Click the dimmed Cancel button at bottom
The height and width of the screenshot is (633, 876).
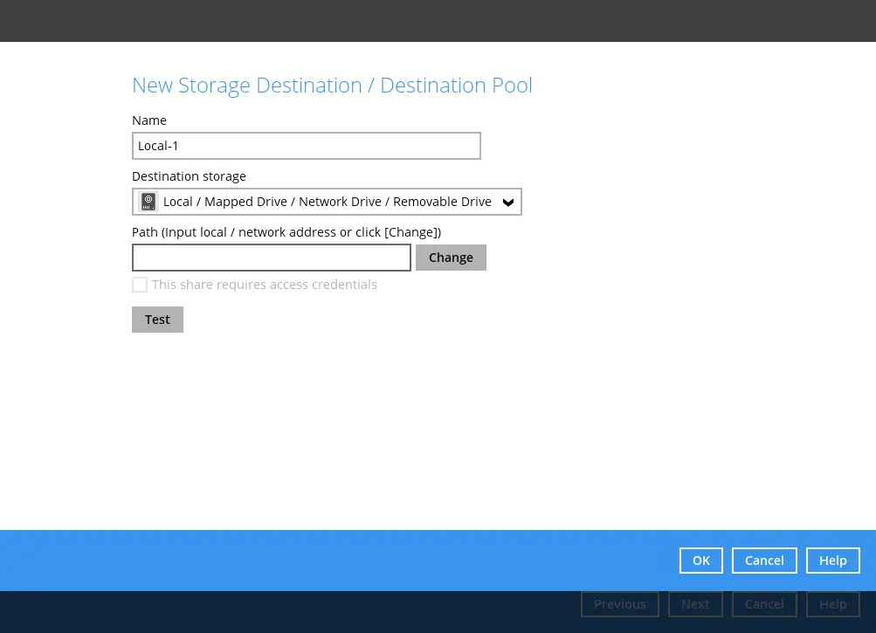tap(763, 604)
